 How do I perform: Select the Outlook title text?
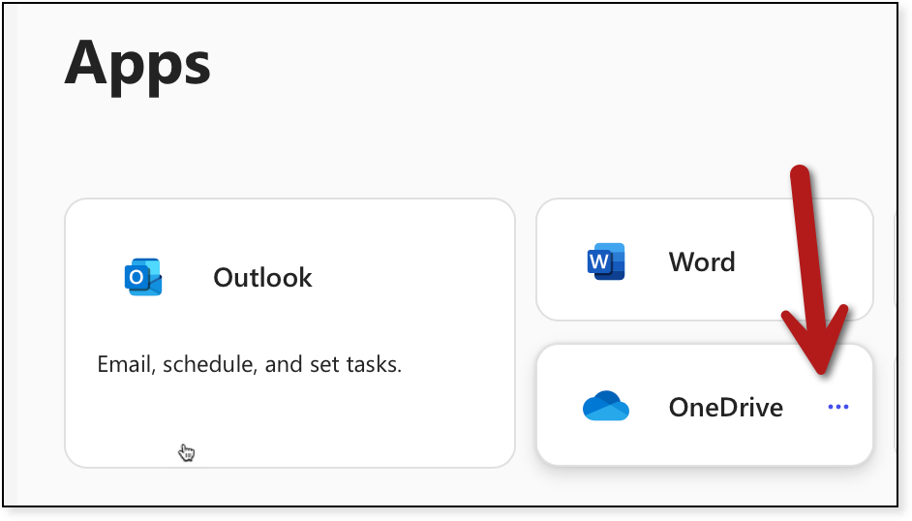point(262,278)
